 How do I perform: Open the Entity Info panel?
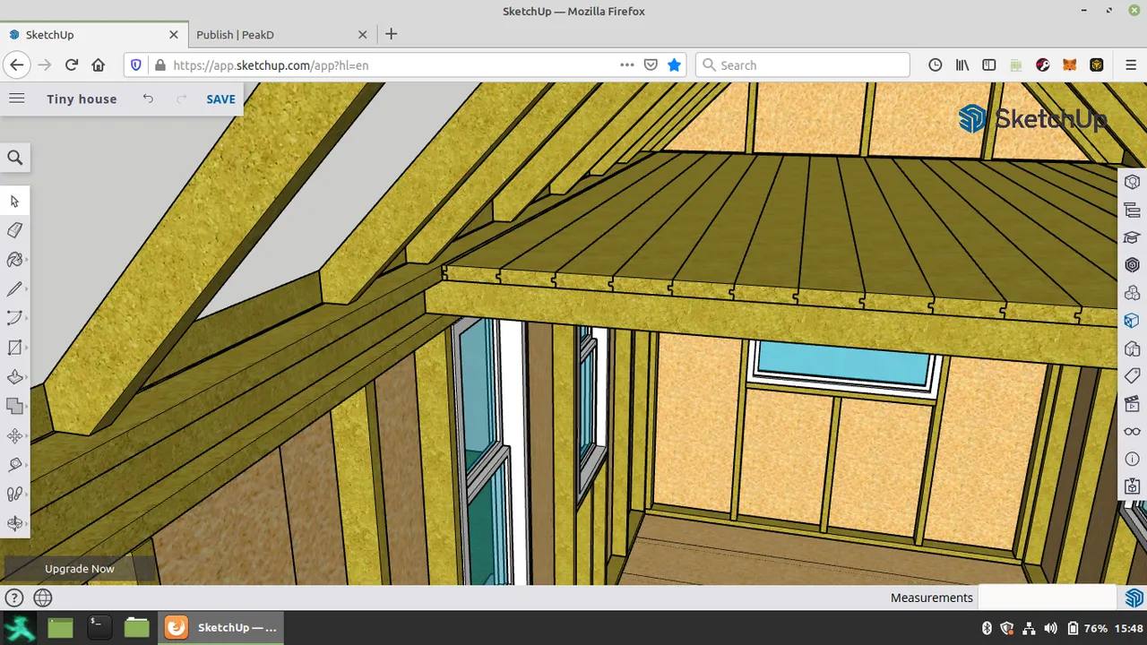(x=1133, y=181)
